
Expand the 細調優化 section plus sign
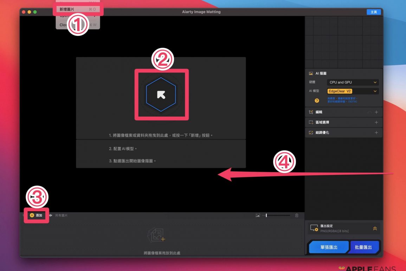(376, 133)
